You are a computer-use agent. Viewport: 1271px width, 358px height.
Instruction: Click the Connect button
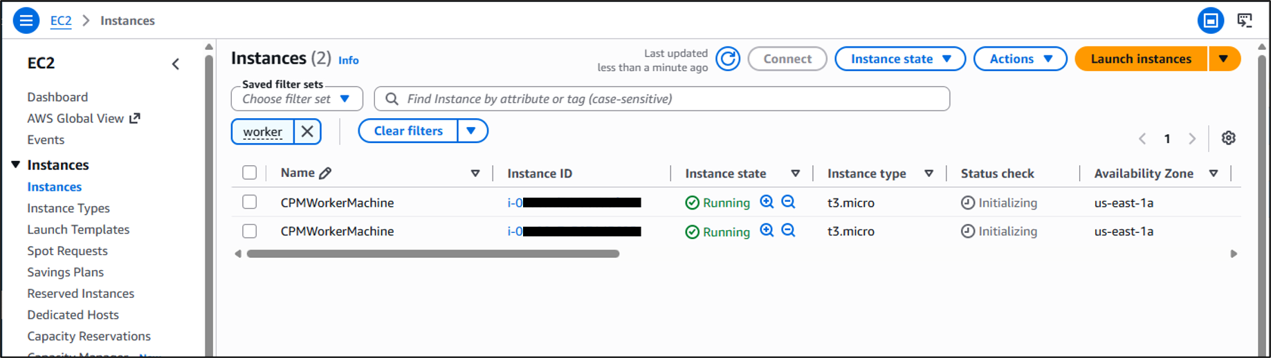787,59
